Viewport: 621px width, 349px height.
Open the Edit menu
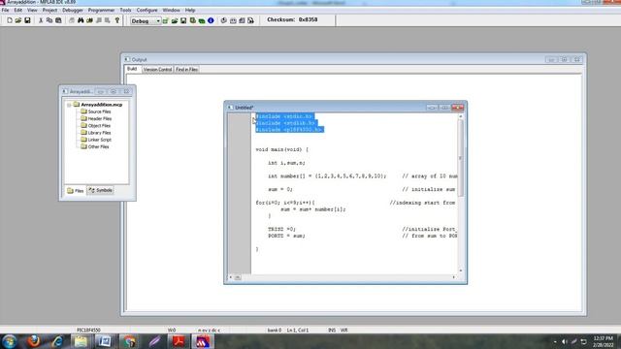pos(18,10)
